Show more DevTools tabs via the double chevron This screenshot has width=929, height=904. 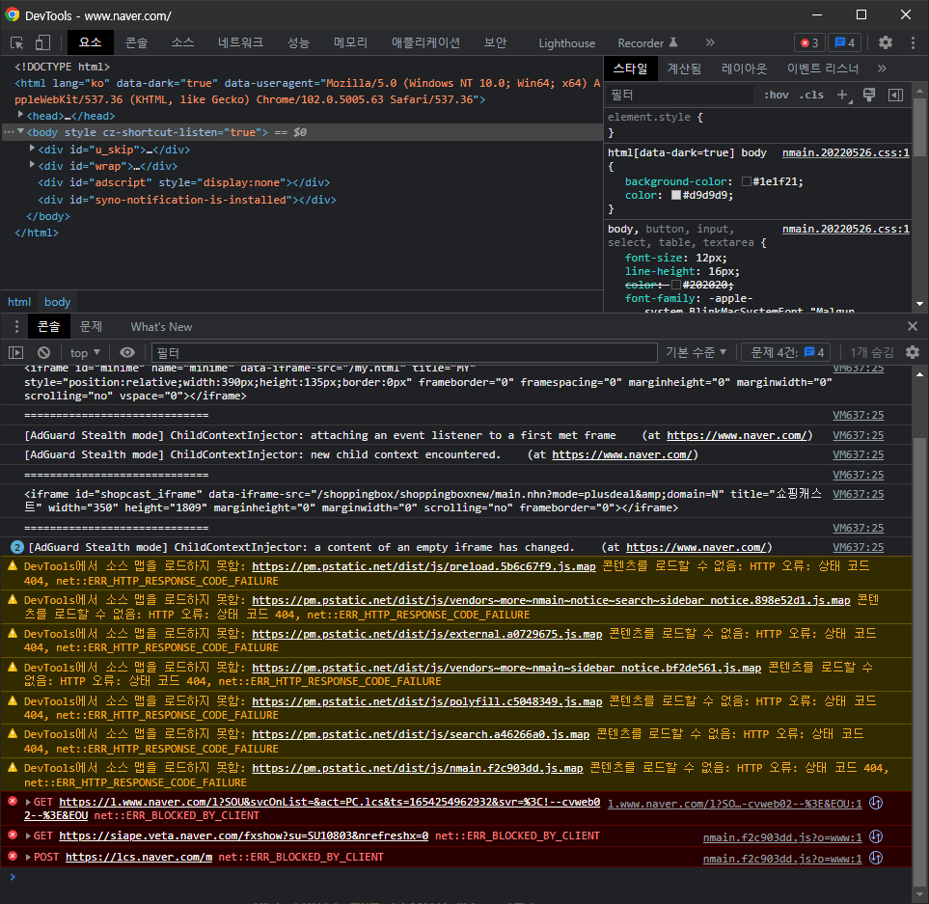(x=710, y=42)
